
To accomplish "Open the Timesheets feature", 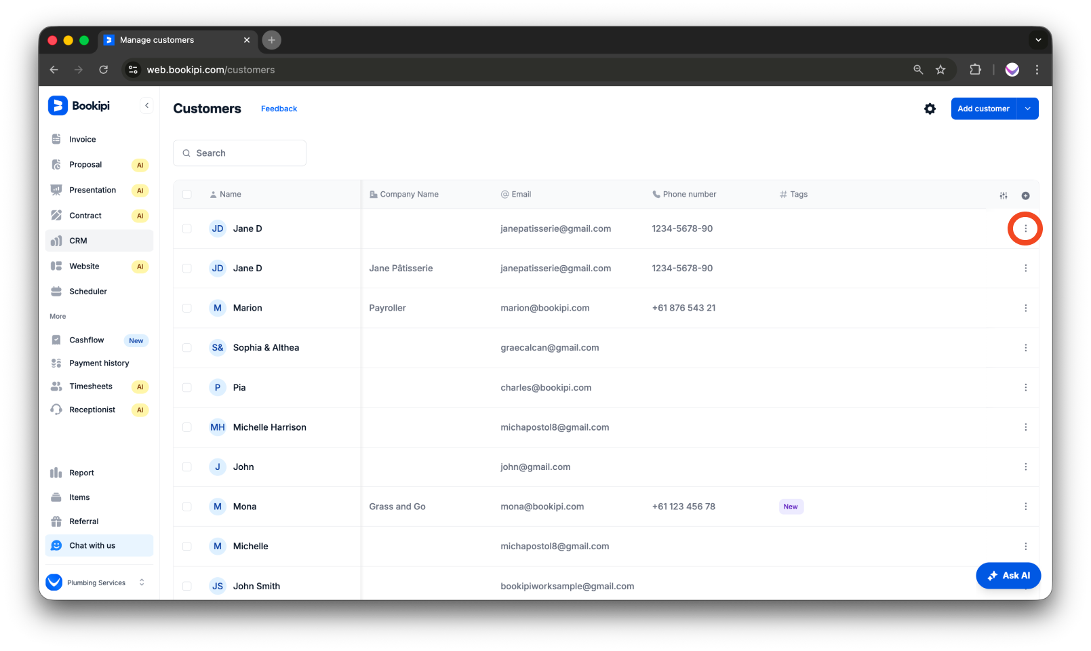I will pos(91,386).
